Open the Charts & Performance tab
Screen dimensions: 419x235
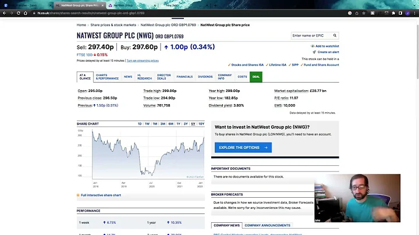coord(107,77)
